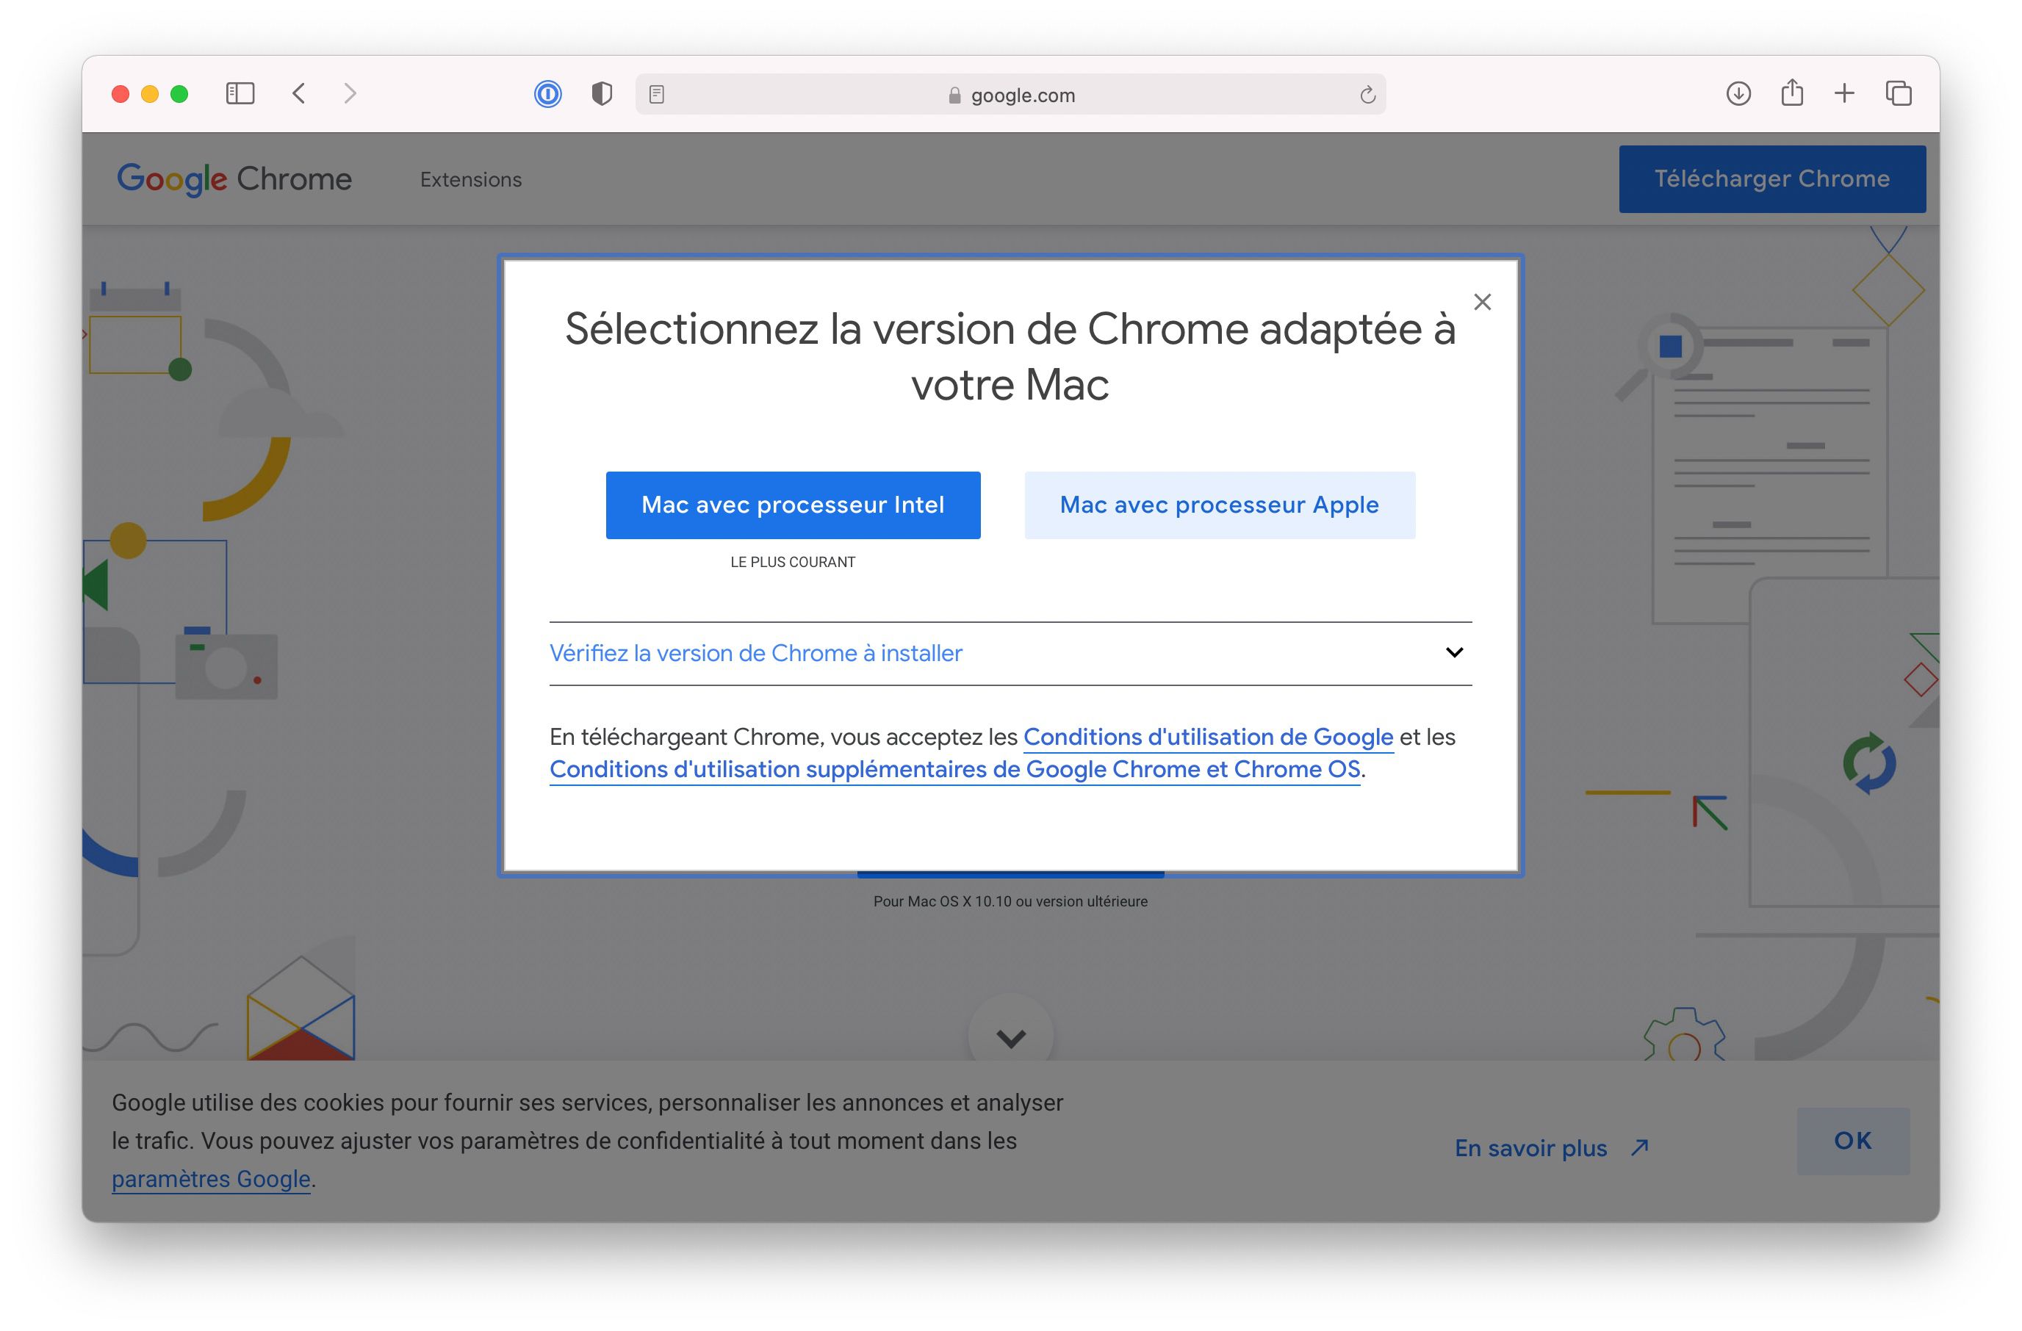Click the Google Chrome logo

pos(234,179)
